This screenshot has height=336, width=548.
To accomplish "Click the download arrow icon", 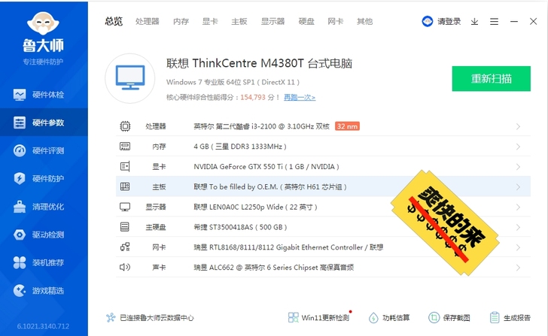I will coord(474,22).
